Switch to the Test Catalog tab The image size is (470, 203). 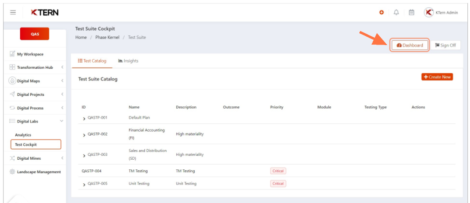point(92,61)
